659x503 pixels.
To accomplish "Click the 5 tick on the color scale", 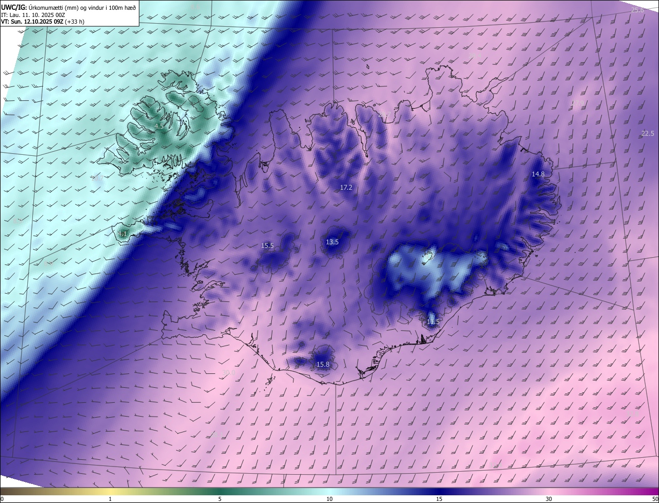I will (220, 499).
